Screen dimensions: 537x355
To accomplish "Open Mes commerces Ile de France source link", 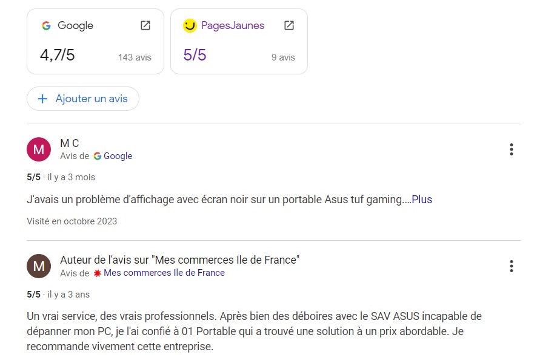I will tap(164, 273).
